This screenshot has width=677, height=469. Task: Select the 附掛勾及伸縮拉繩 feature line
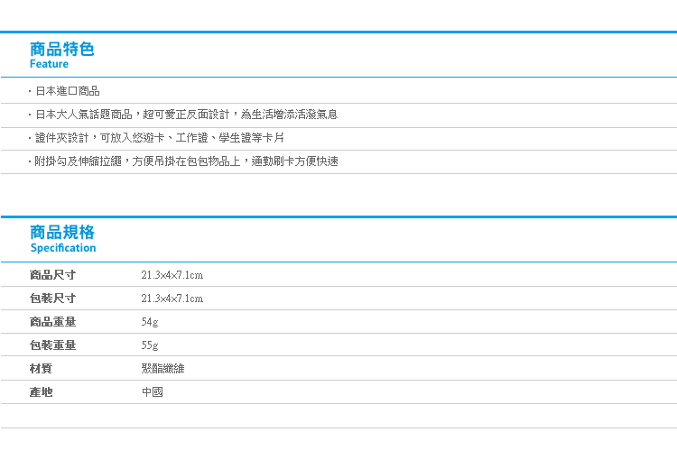click(186, 161)
